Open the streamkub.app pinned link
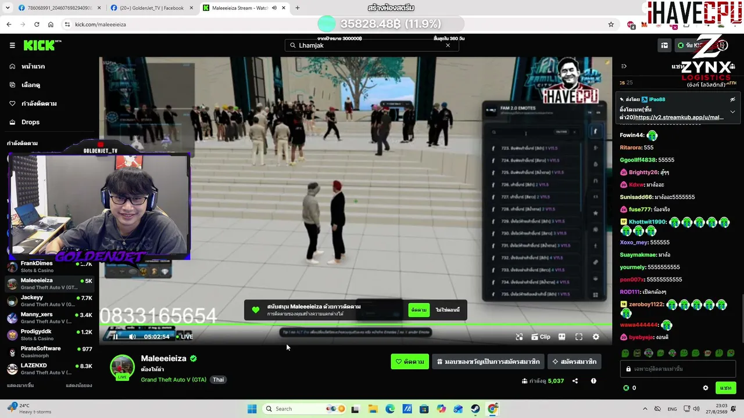This screenshot has width=744, height=418. tap(679, 117)
